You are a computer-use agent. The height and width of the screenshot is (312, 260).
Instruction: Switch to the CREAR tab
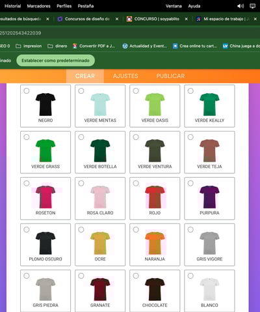click(x=85, y=76)
